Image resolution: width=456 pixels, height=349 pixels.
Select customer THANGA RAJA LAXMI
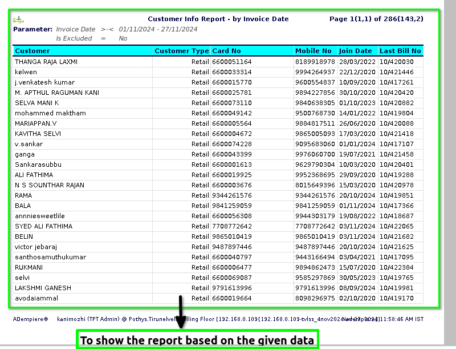click(46, 62)
